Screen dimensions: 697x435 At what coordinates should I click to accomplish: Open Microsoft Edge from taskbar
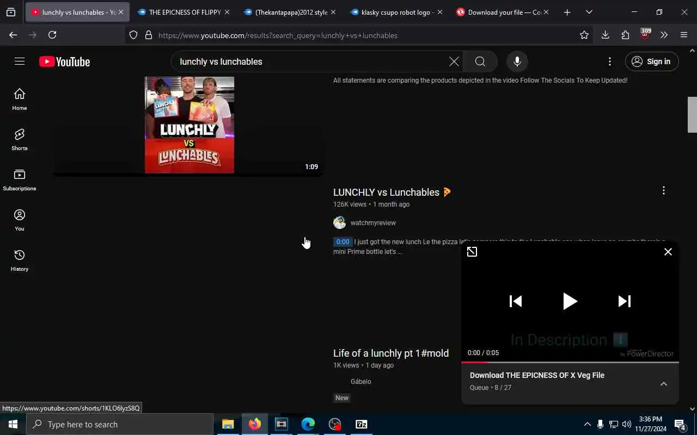coord(308,424)
